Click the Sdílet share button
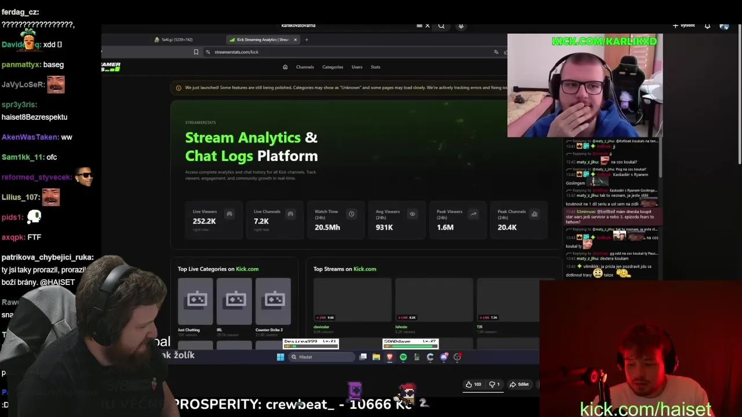Screen dimensions: 742x417 (x=519, y=385)
